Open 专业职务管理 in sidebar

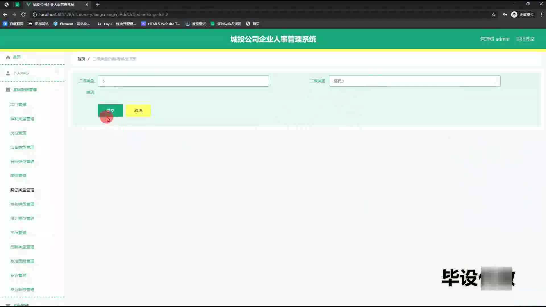(x=22, y=289)
